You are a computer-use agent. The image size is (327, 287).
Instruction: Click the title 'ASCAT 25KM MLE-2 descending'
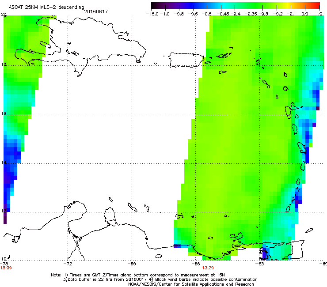click(46, 8)
